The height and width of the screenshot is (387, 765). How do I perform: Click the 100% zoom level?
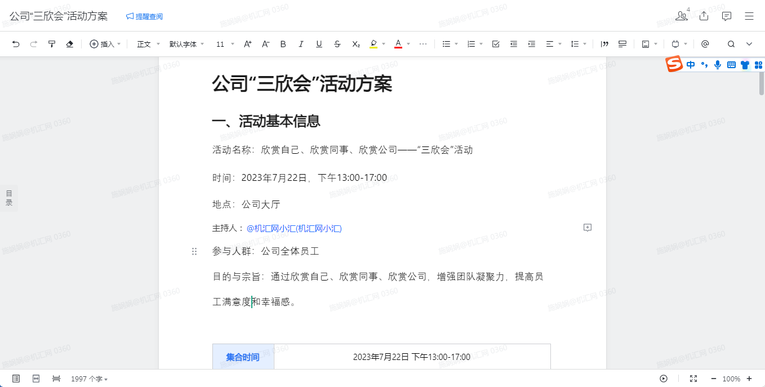tap(731, 379)
